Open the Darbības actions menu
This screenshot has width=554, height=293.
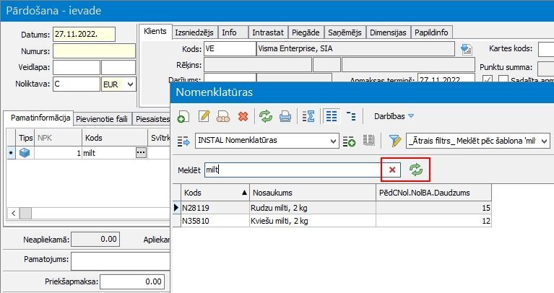pyautogui.click(x=394, y=116)
